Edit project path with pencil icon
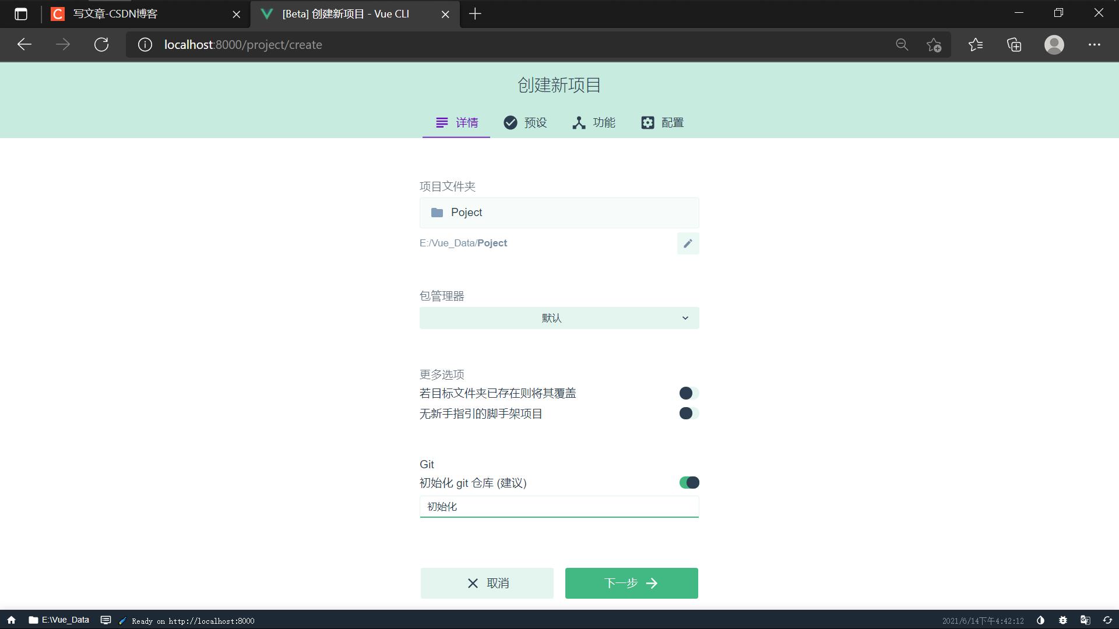This screenshot has width=1119, height=629. coord(688,243)
